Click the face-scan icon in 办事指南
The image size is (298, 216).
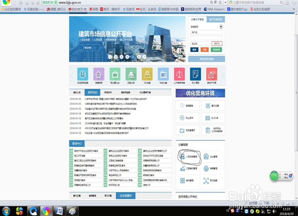(206, 181)
